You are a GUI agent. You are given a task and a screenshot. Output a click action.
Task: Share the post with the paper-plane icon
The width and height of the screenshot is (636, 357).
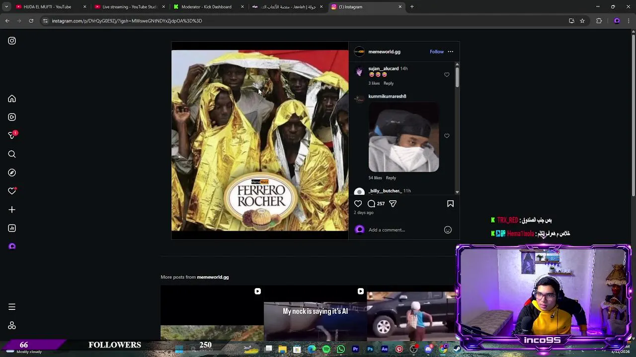coord(393,204)
